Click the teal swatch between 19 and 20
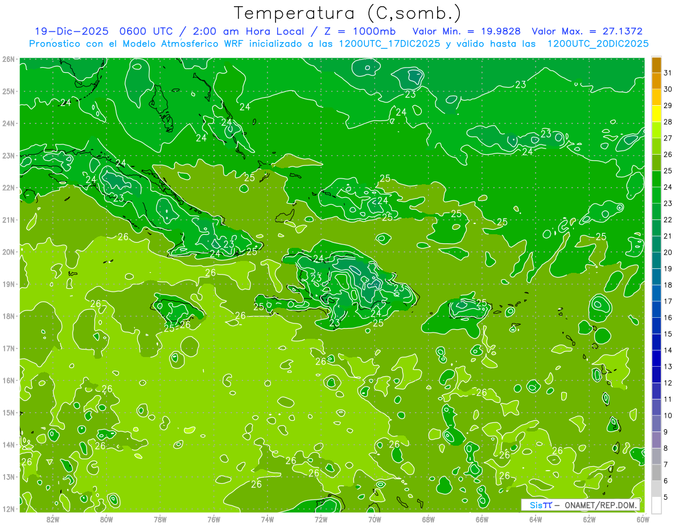 pyautogui.click(x=656, y=260)
